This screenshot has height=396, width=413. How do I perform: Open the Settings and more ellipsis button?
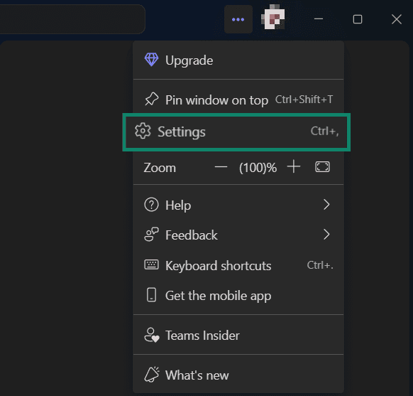point(238,19)
